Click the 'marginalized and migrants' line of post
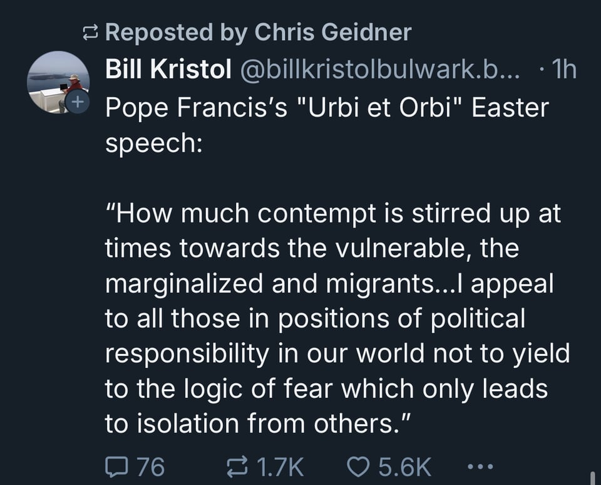 pyautogui.click(x=329, y=284)
